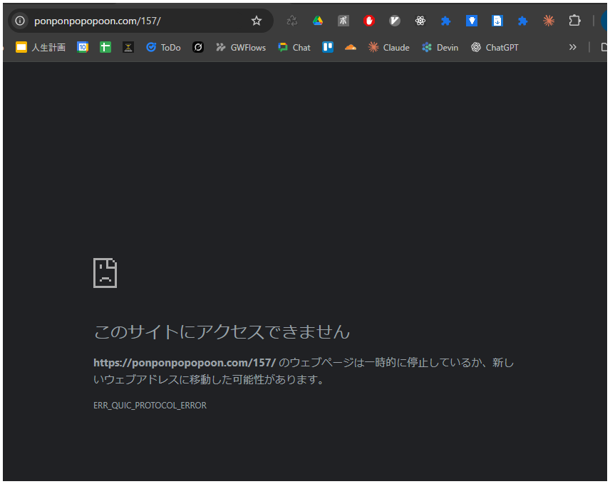This screenshot has width=610, height=484.
Task: Expand hidden bookmarks with the chevron
Action: [572, 47]
